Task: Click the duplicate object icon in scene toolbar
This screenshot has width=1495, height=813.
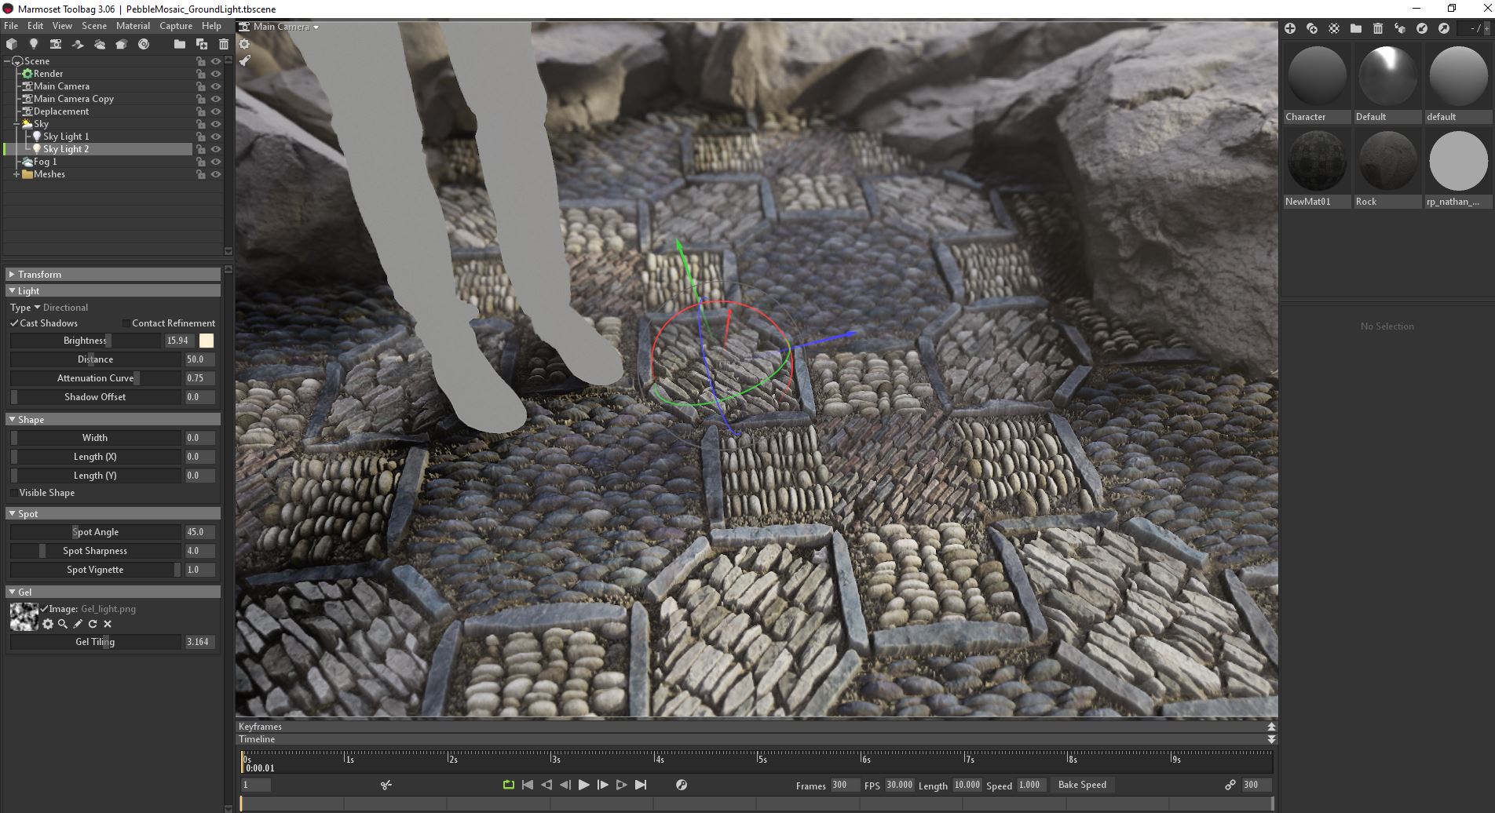Action: (x=202, y=44)
